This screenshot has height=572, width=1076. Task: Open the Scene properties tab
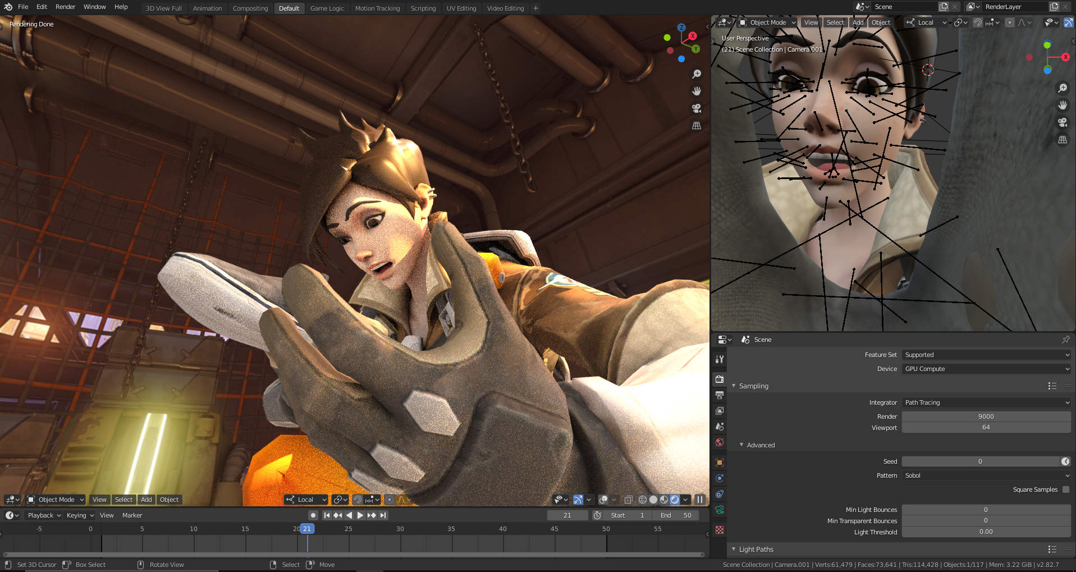coord(720,427)
